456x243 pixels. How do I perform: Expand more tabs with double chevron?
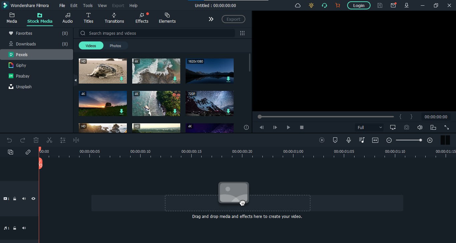tap(211, 19)
